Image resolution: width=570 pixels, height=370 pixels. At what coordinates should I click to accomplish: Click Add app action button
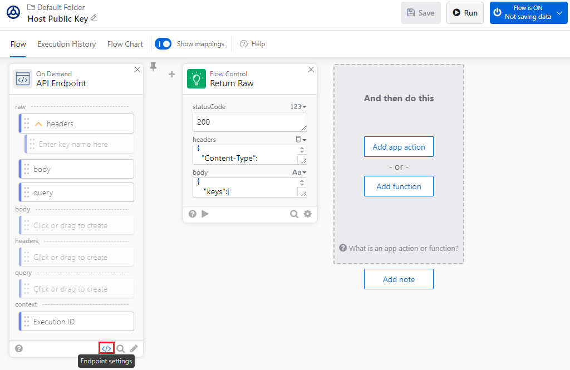coord(399,147)
